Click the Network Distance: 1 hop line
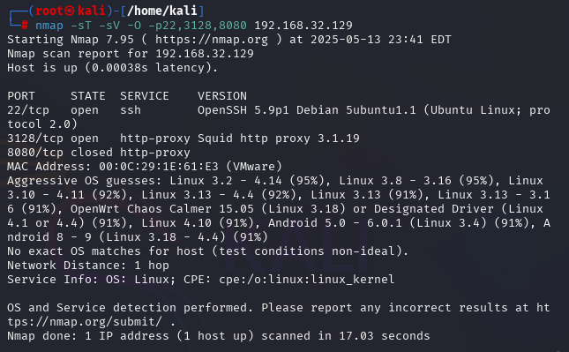 (x=88, y=266)
